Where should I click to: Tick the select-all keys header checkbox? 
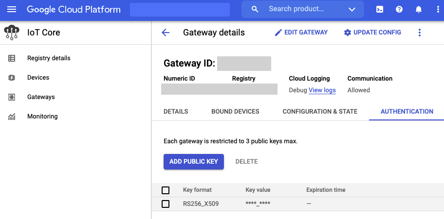point(166,190)
